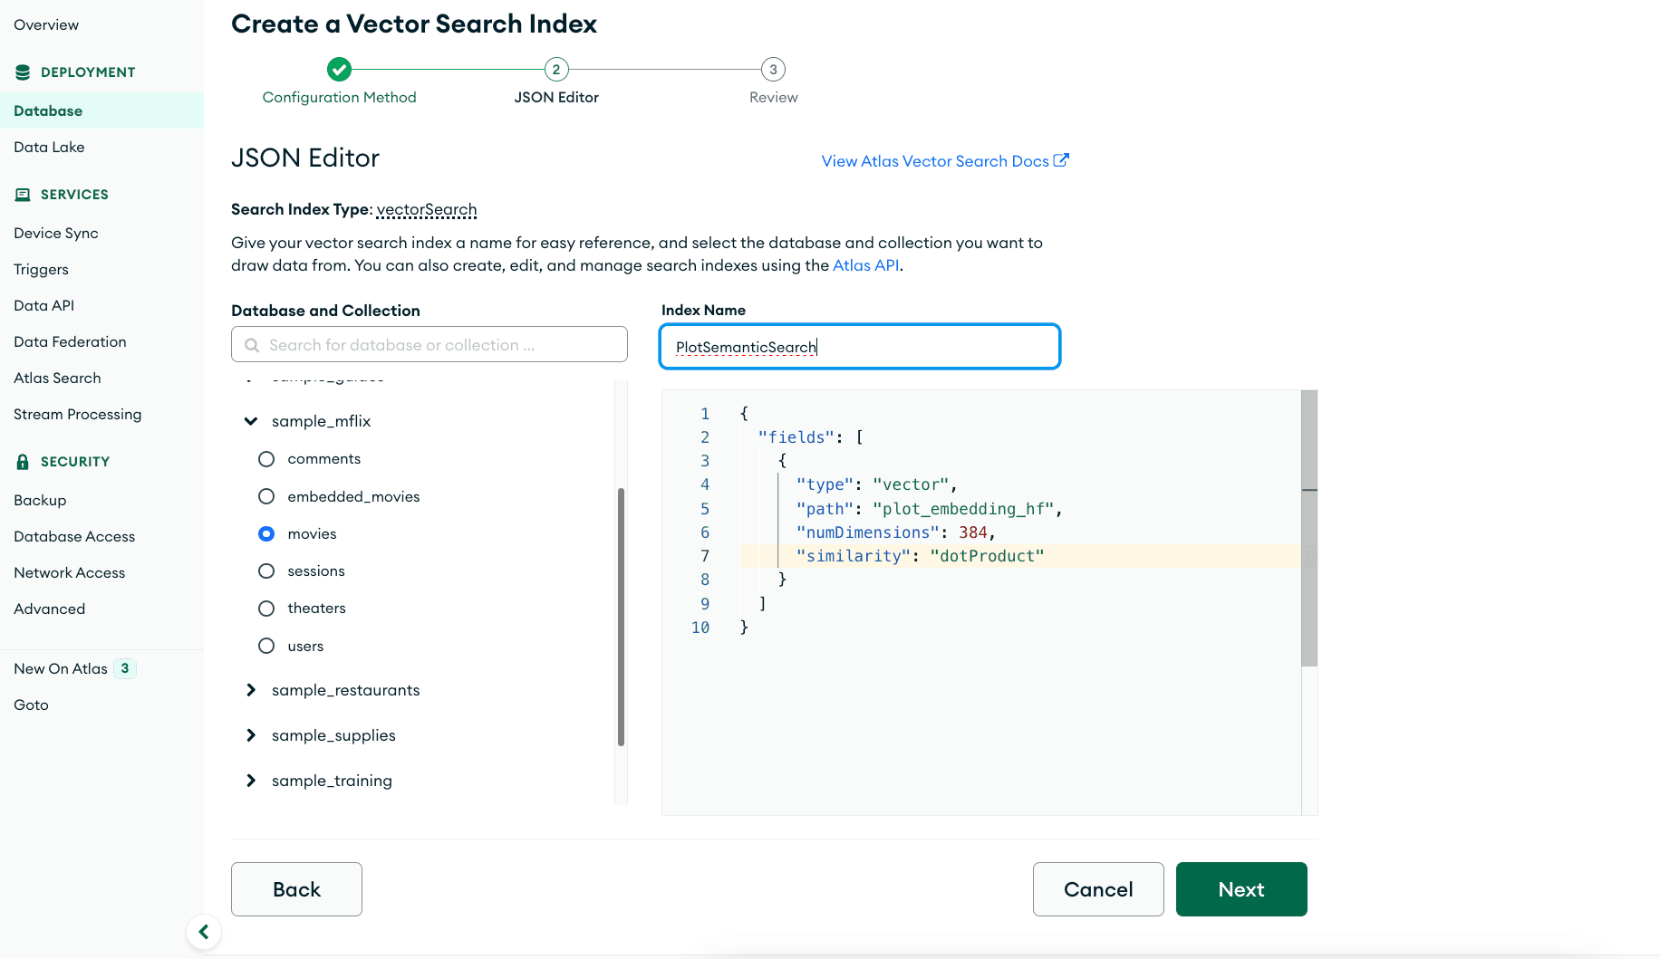Open Atlas Search in sidebar
The image size is (1660, 959).
[x=57, y=378]
